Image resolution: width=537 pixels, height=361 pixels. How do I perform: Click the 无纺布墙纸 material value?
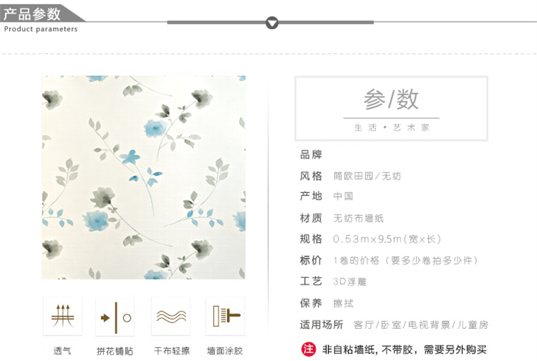pyautogui.click(x=359, y=218)
